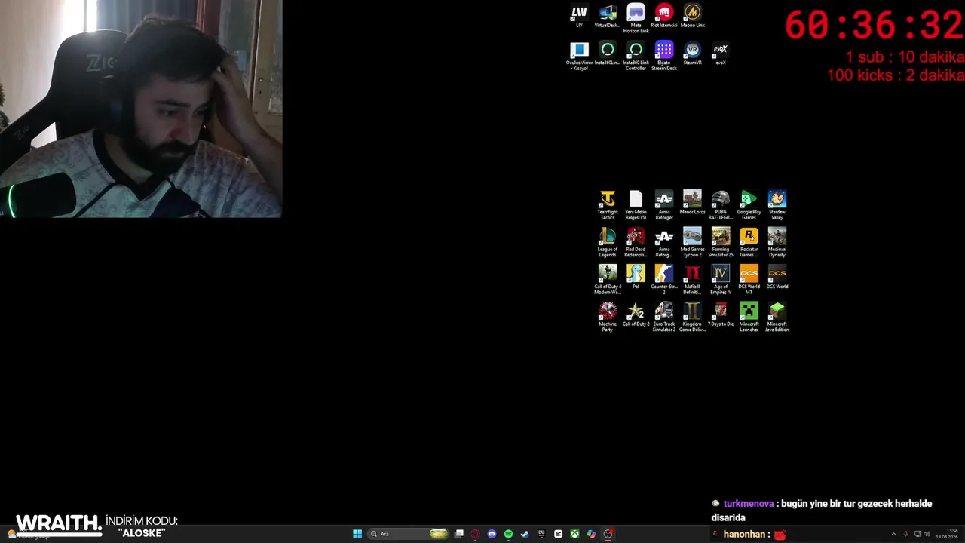
Task: Select the Yeni Metin Belgesi (5) file
Action: pos(636,205)
